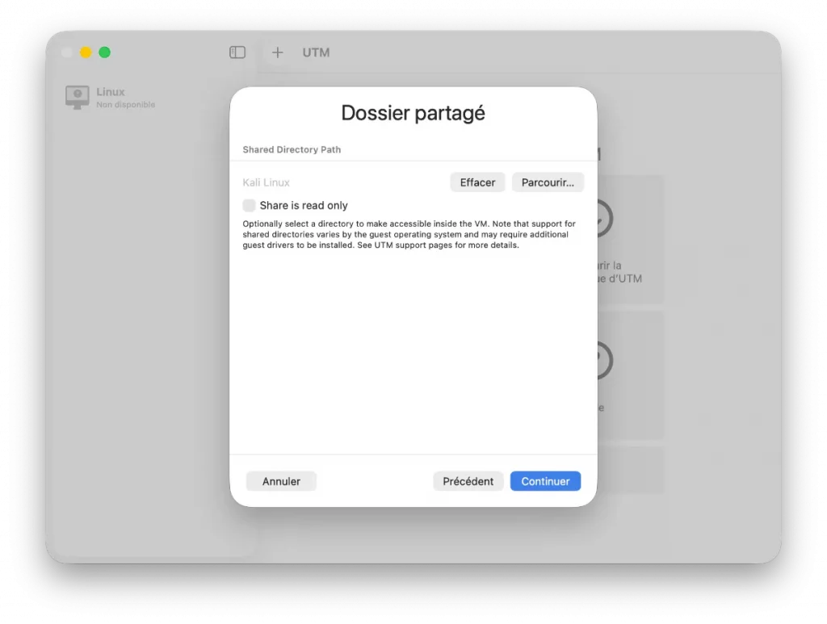Click the lower partially hidden circle icon
This screenshot has height=624, width=827.
(605, 361)
